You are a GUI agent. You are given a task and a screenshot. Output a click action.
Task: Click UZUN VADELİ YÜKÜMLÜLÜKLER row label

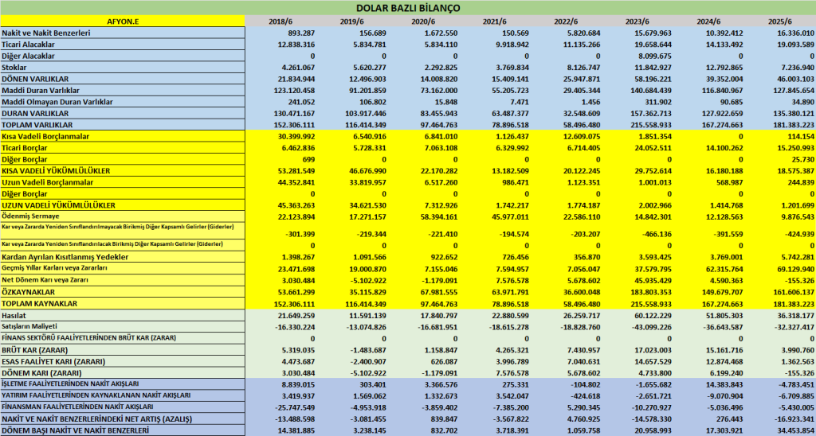click(58, 204)
